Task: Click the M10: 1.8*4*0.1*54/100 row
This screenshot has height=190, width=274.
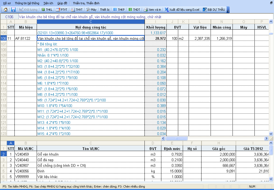Action: (91, 106)
